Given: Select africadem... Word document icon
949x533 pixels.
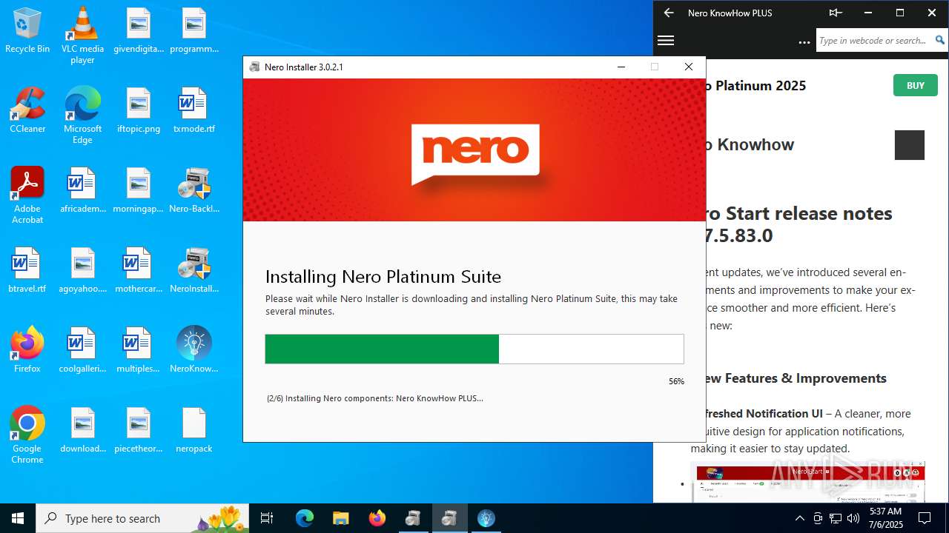Looking at the screenshot, I should pos(82,190).
